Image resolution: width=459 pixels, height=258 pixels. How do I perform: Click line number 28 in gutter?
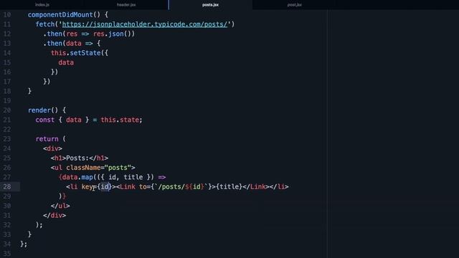click(x=7, y=186)
